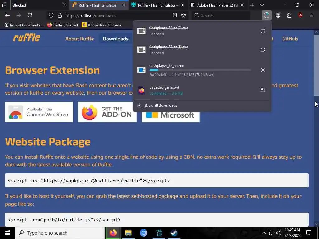This screenshot has height=239, width=319.
Task: Select the Downloads nav item
Action: click(x=116, y=39)
